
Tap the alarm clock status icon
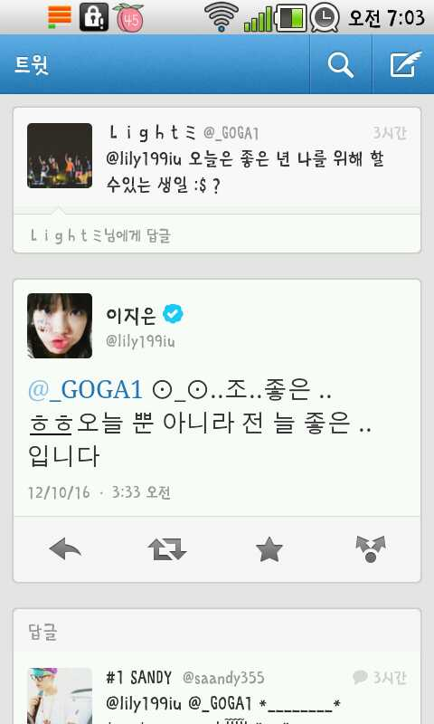tap(325, 17)
